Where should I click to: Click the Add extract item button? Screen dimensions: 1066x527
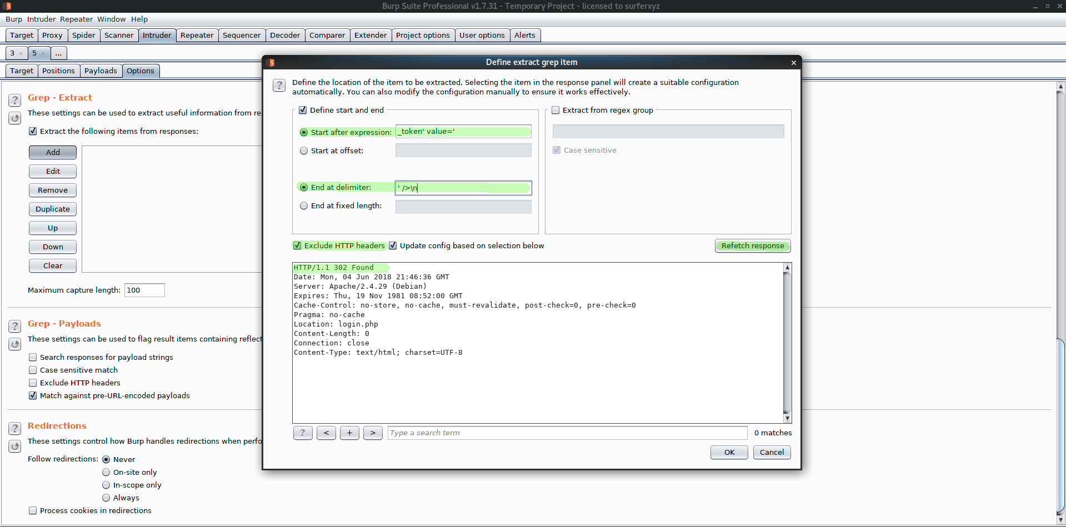pyautogui.click(x=53, y=152)
